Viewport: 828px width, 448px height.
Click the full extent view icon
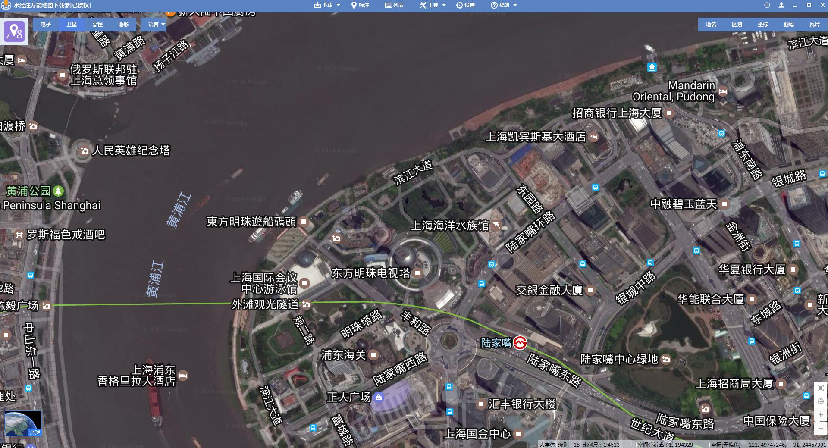821,388
